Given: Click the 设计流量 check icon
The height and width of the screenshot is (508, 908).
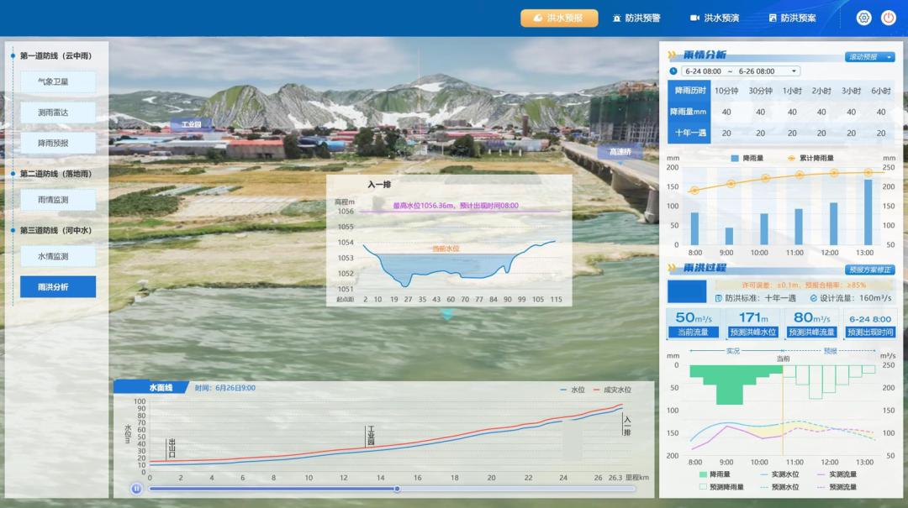Looking at the screenshot, I should pyautogui.click(x=813, y=298).
